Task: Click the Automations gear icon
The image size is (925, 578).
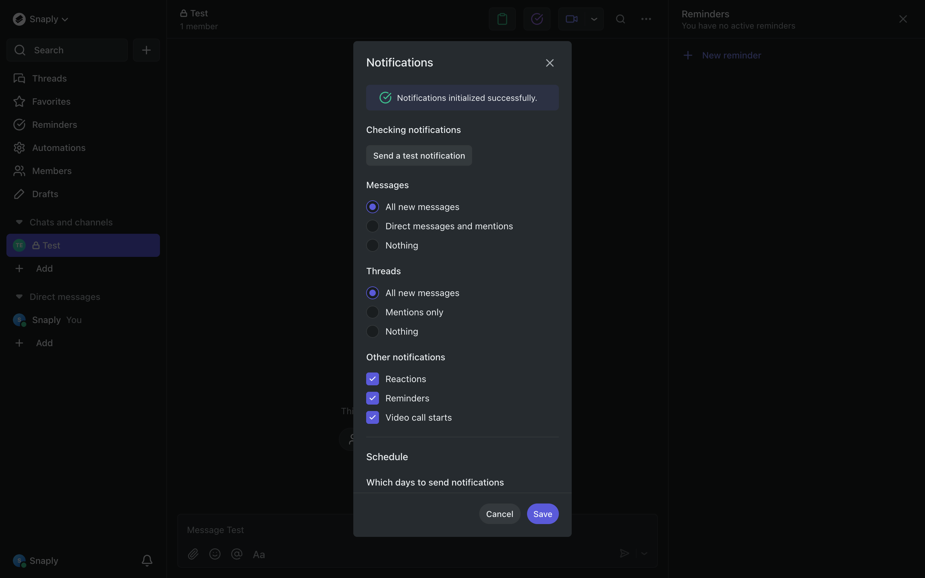Action: pyautogui.click(x=19, y=148)
